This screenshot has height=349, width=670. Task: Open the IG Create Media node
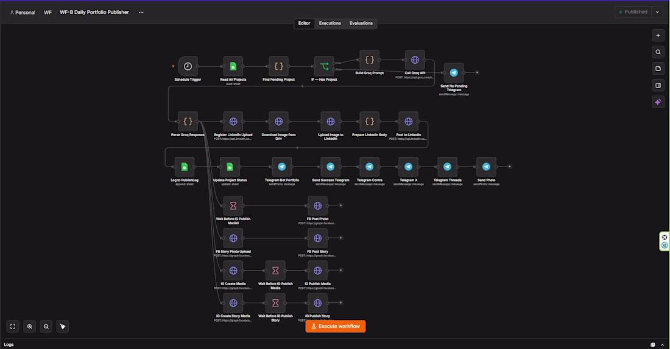233,271
